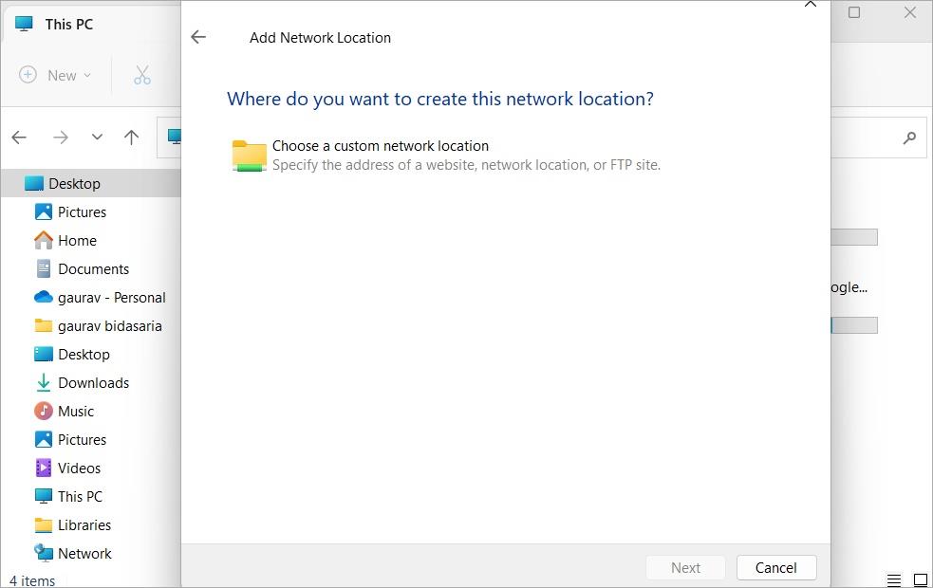Viewport: 933px width, 588px height.
Task: Click the This PC monitor icon in title
Action: click(24, 24)
